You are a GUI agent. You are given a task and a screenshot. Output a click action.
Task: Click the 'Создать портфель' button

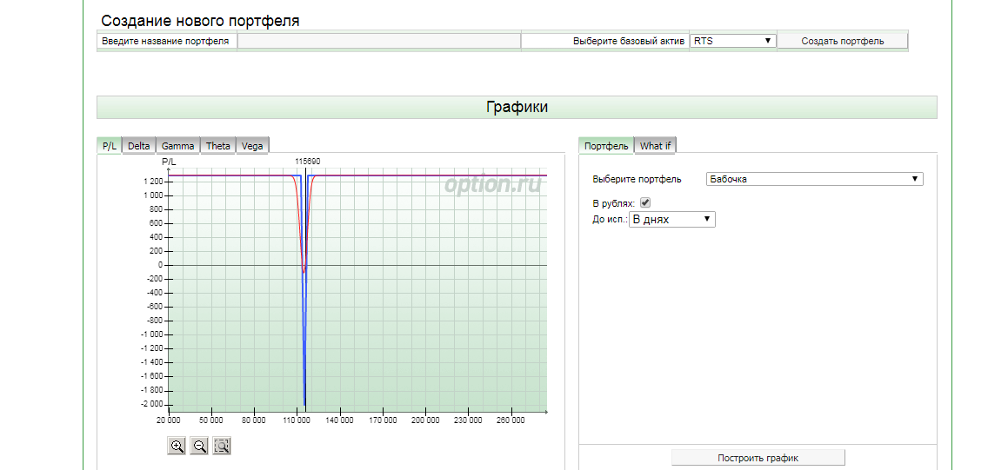point(843,41)
